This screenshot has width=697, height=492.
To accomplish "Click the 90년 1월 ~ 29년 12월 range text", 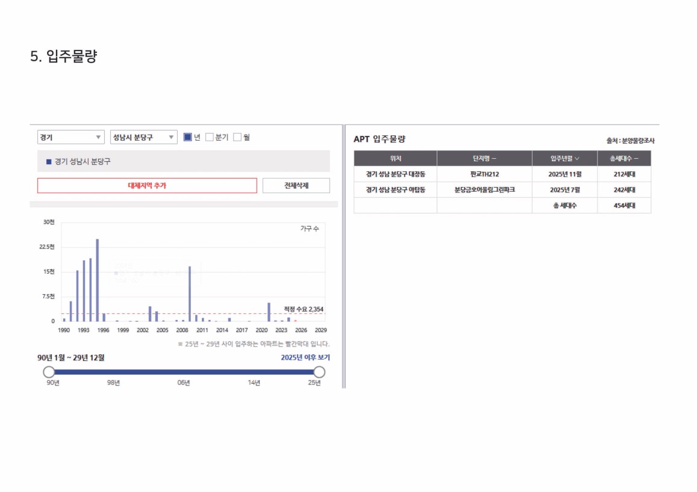I will [x=71, y=358].
